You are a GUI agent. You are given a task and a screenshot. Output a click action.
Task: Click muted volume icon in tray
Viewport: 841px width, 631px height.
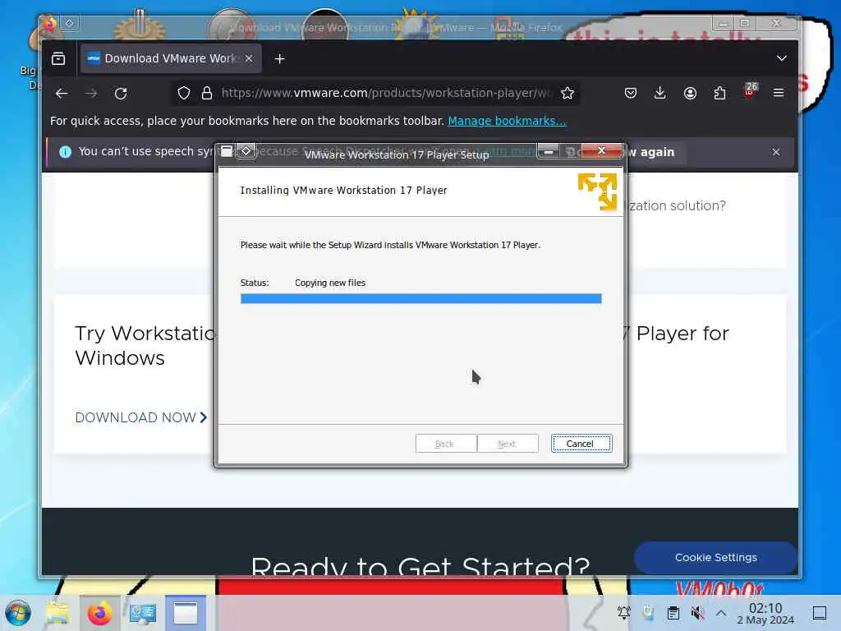[697, 613]
